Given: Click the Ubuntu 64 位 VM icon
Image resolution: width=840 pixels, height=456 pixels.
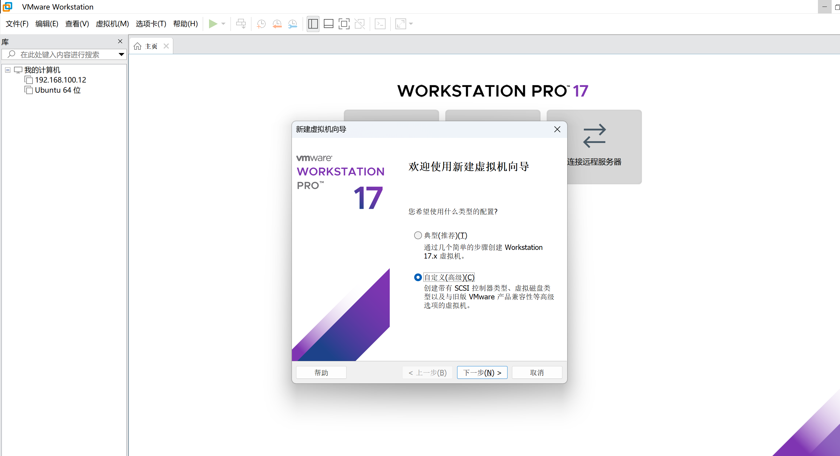Looking at the screenshot, I should pos(29,90).
